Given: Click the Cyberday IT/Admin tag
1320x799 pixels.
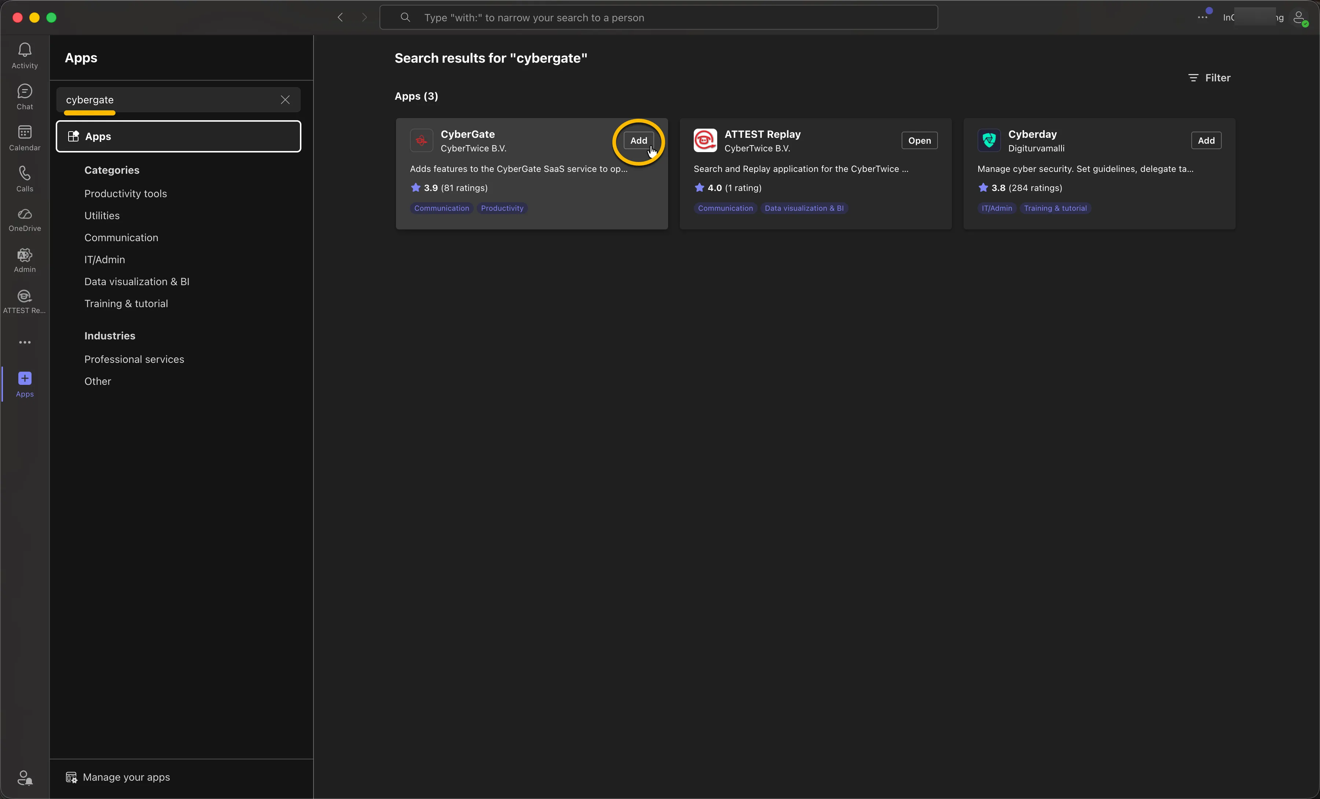Looking at the screenshot, I should [997, 208].
